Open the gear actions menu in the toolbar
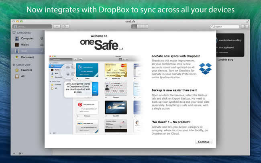This screenshot has width=261, height=163. tap(65, 26)
